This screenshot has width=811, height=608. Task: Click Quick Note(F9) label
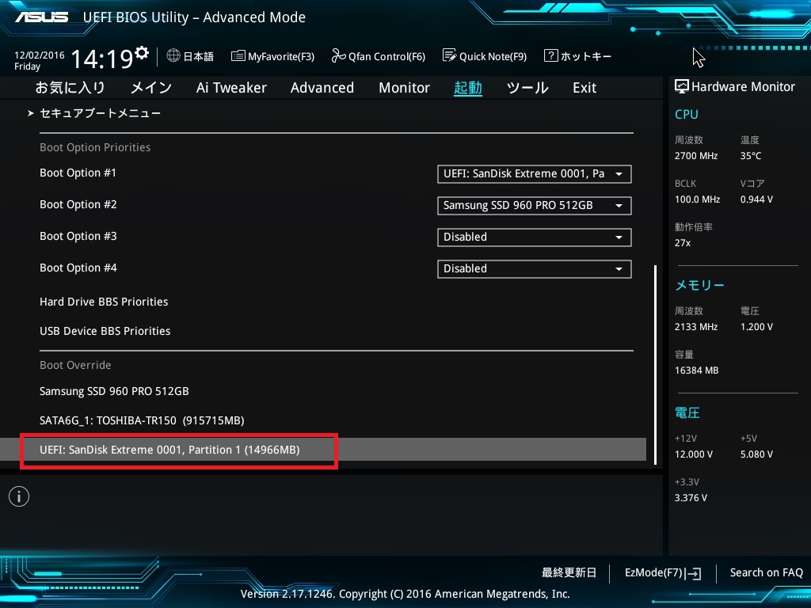click(493, 56)
